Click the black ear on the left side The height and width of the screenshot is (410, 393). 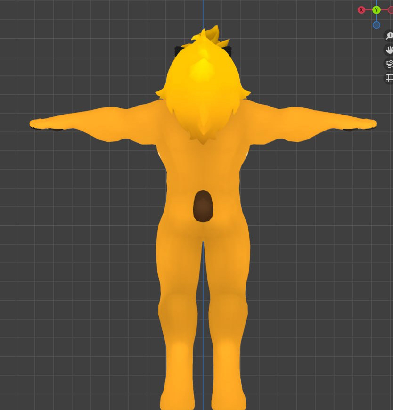[x=179, y=49]
